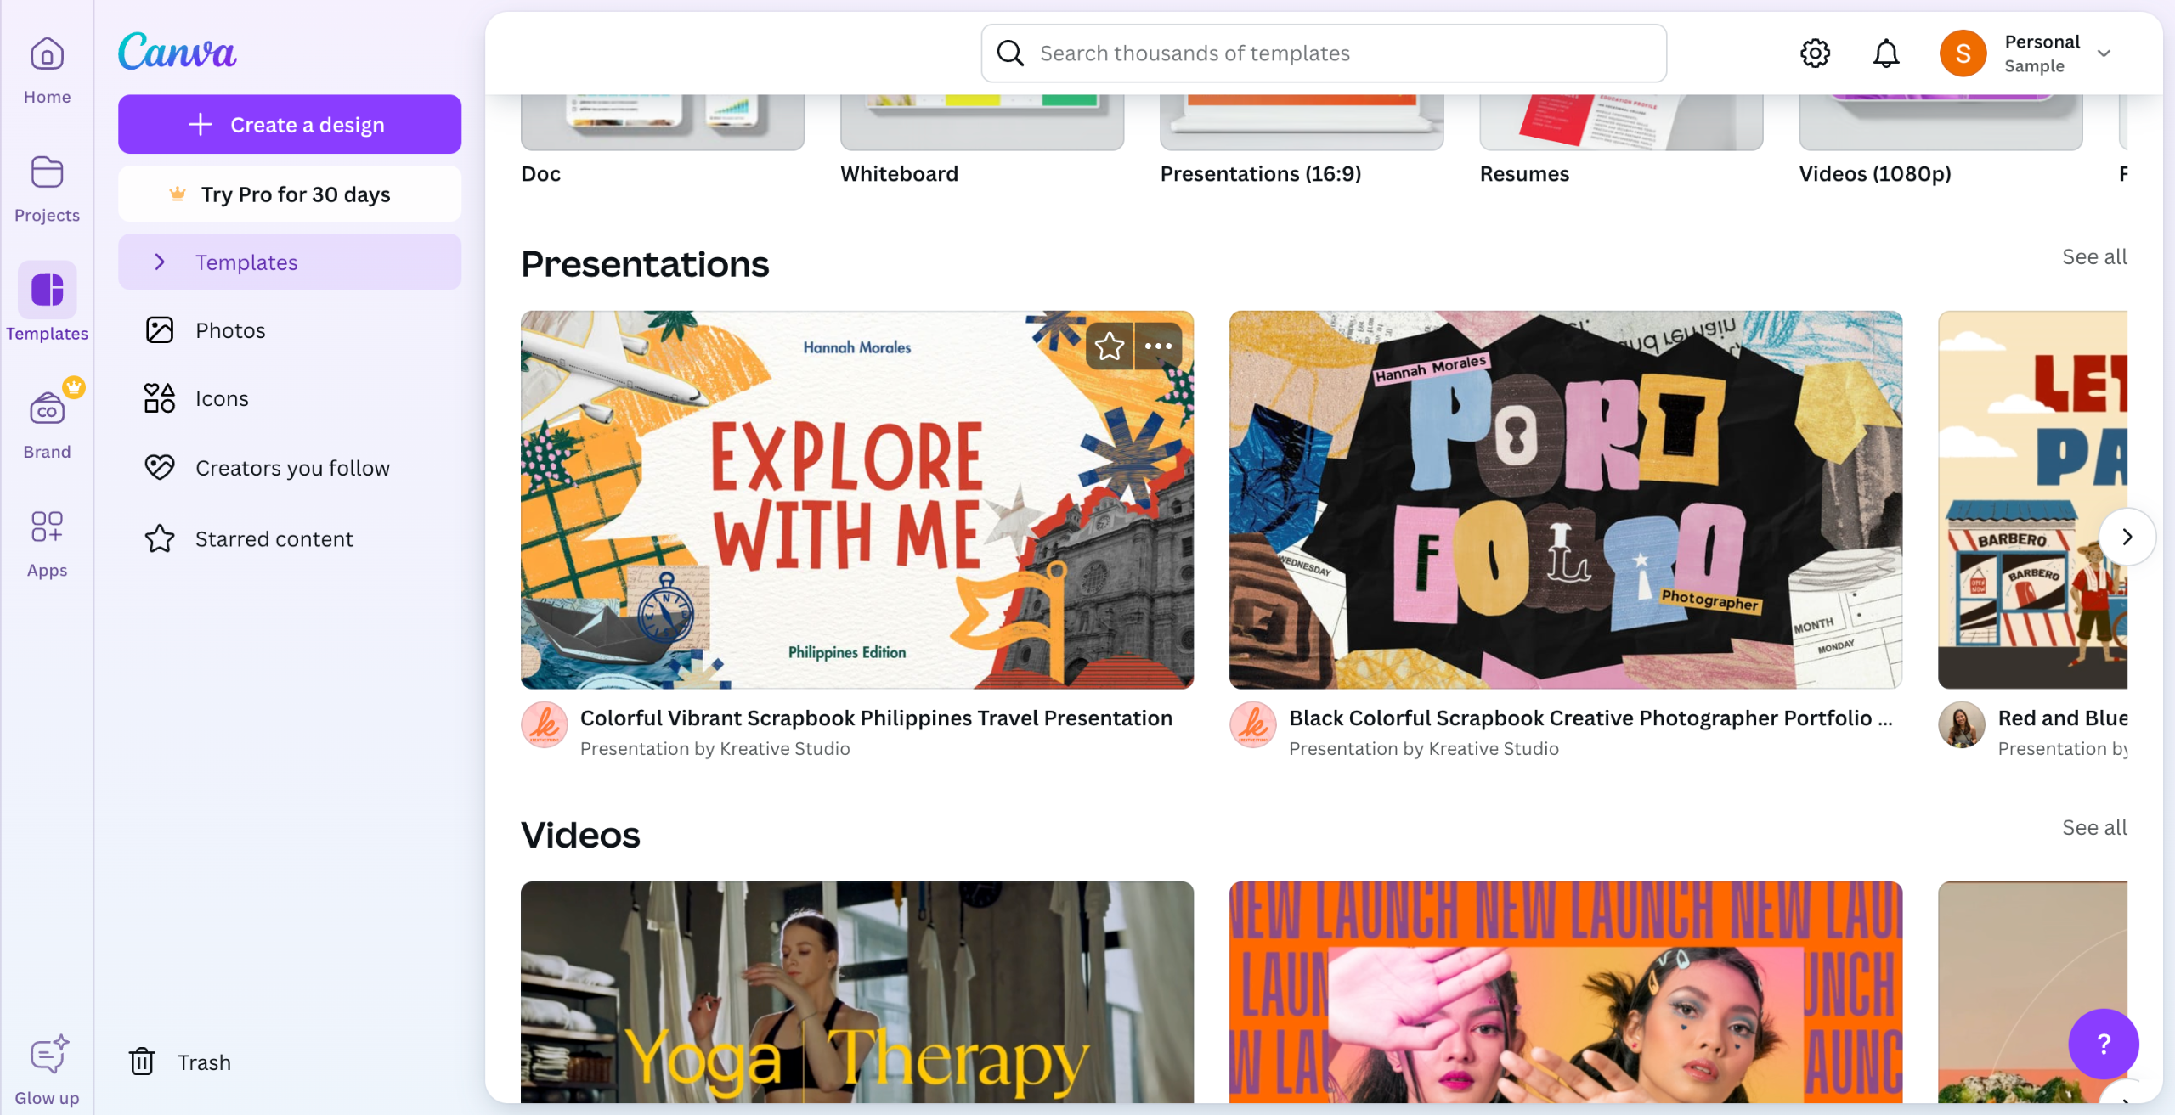The image size is (2175, 1115).
Task: Open Icons in the side menu
Action: 290,398
